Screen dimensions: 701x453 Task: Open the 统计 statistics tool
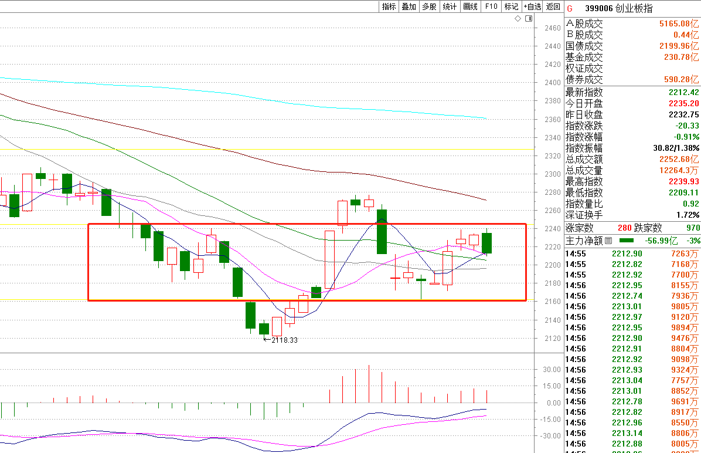coord(450,6)
